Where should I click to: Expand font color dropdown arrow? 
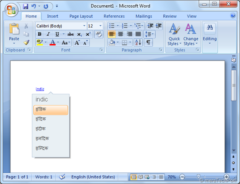58,43
